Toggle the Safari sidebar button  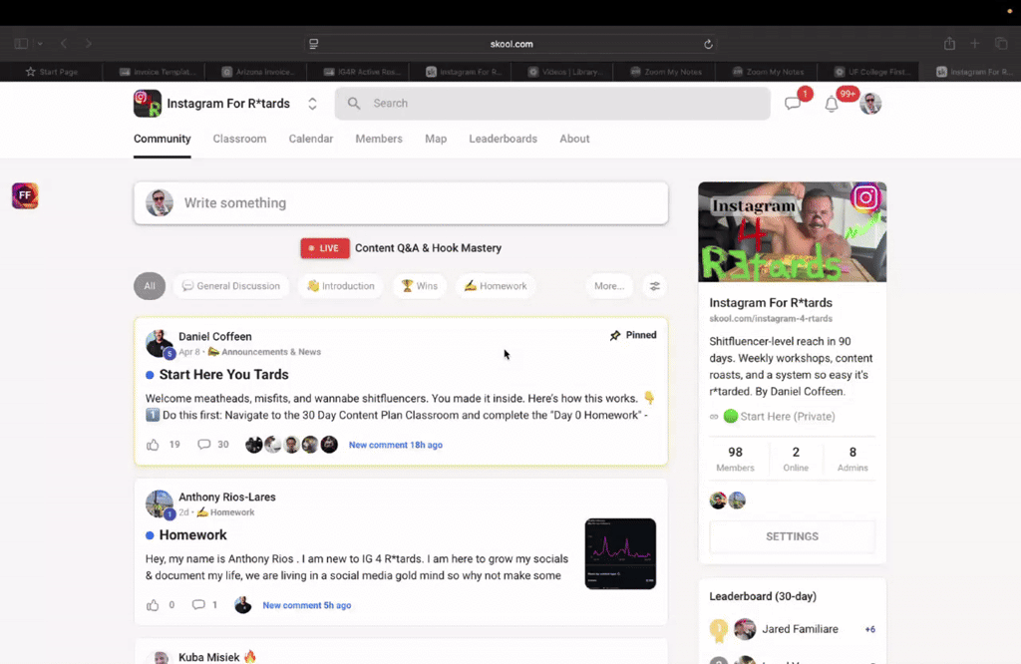tap(21, 44)
